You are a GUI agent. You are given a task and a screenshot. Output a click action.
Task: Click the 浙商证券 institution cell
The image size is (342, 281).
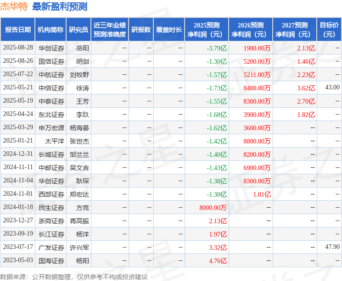coord(51,221)
